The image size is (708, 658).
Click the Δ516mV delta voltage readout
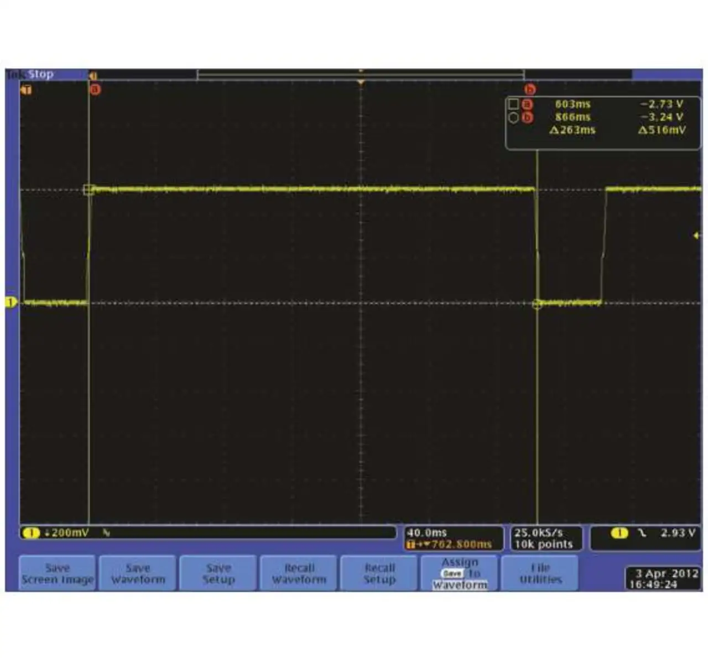point(662,130)
